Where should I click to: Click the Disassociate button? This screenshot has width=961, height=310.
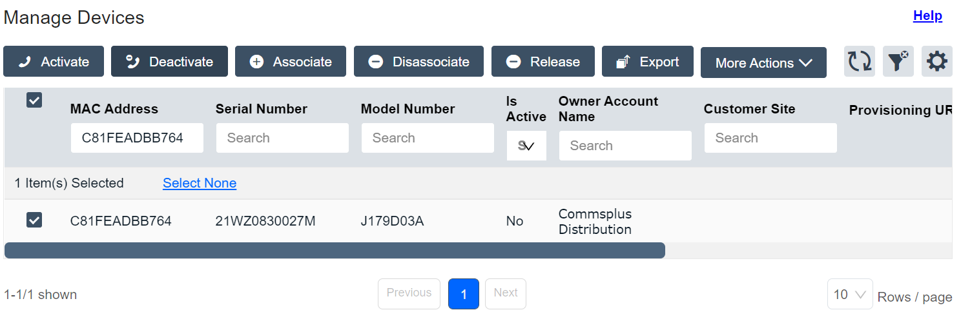418,62
